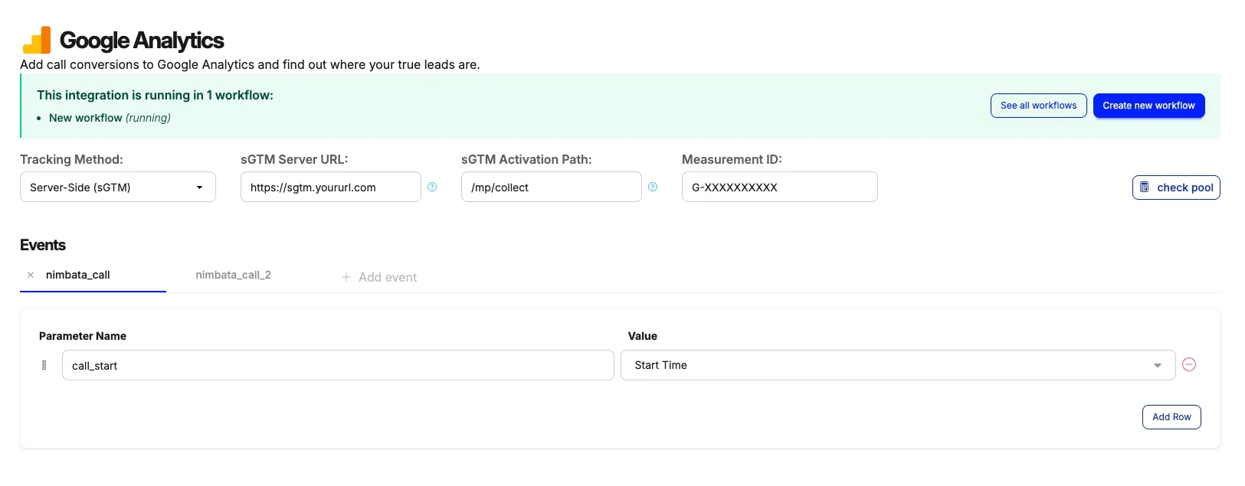Click the '(running)' workflow status text

pos(148,118)
